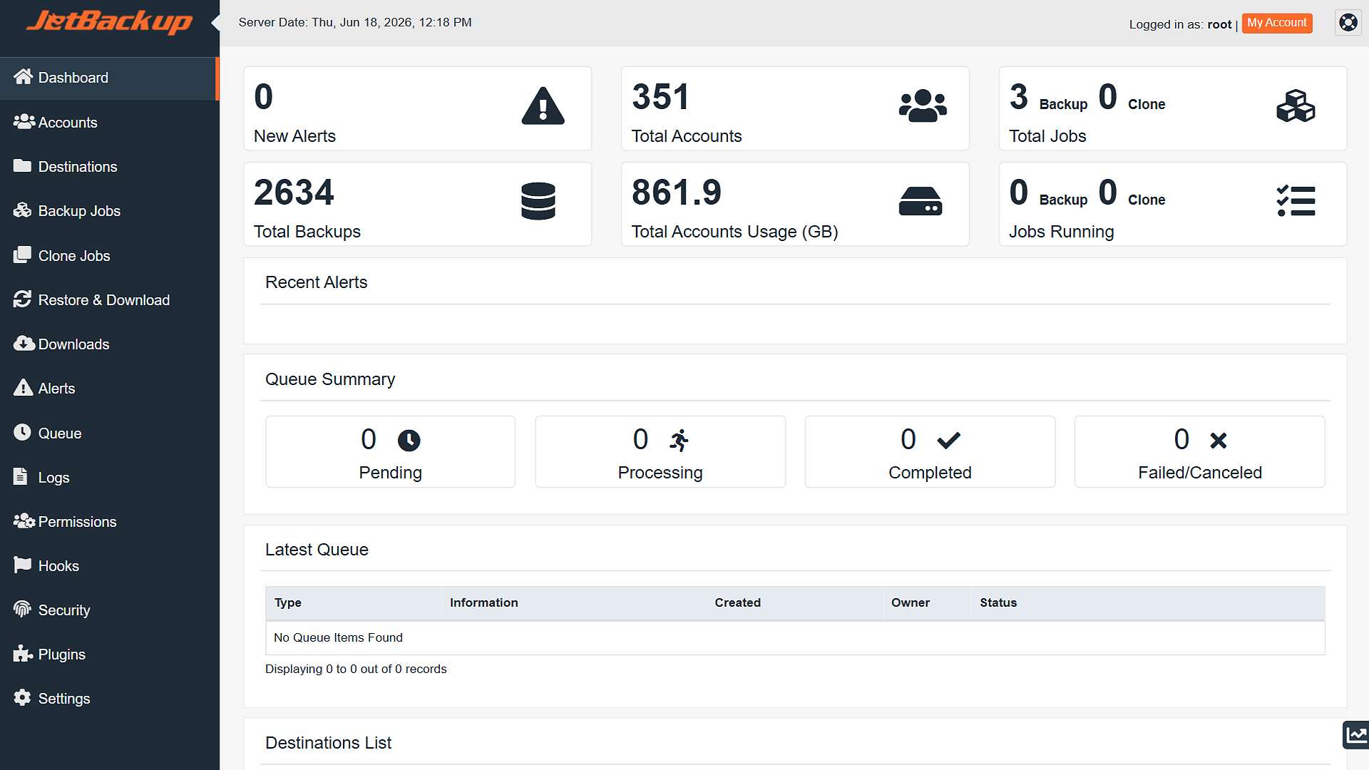Viewport: 1369px width, 770px height.
Task: Open the Dashboard menu item
Action: (109, 78)
